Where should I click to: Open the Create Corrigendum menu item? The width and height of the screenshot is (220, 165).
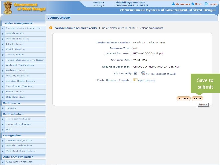pyautogui.click(x=19, y=141)
